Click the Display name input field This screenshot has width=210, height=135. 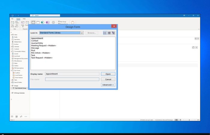[72, 74]
